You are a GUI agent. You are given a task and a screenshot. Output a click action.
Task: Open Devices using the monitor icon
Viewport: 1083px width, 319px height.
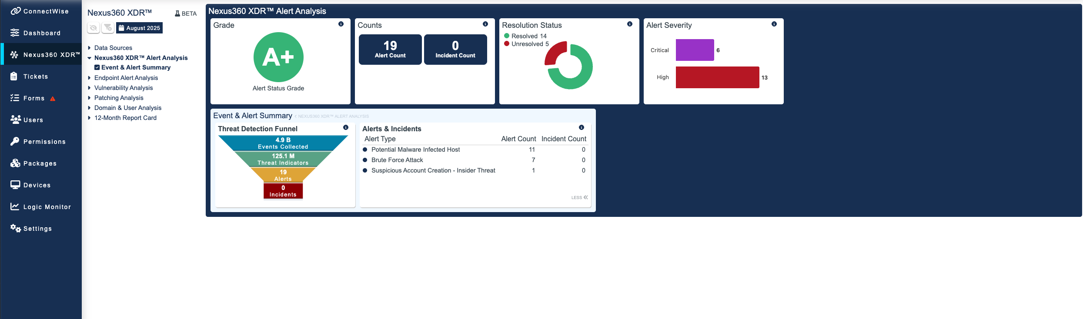coord(15,185)
